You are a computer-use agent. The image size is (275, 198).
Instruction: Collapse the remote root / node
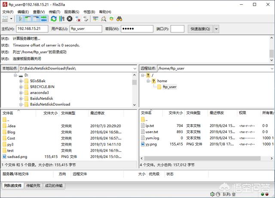[143, 75]
